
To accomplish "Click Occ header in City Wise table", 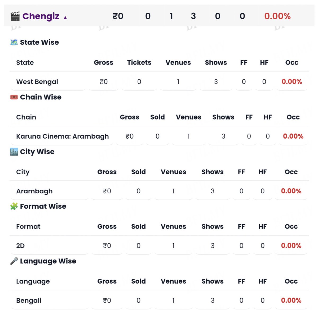I will (291, 172).
